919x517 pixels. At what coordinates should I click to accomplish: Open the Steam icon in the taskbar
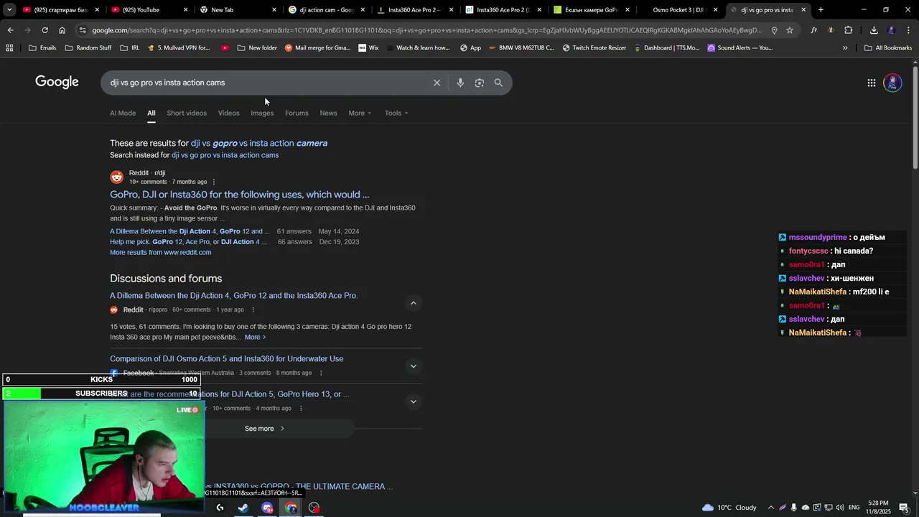[x=243, y=508]
